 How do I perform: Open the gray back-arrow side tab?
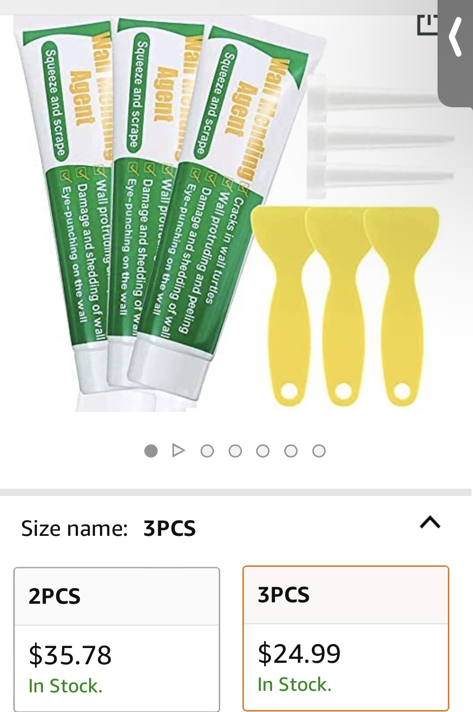coord(455,53)
